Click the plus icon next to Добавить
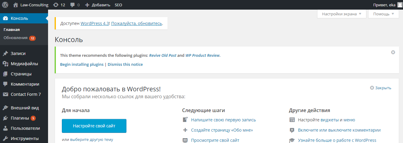This screenshot has height=143, width=403. pyautogui.click(x=87, y=5)
